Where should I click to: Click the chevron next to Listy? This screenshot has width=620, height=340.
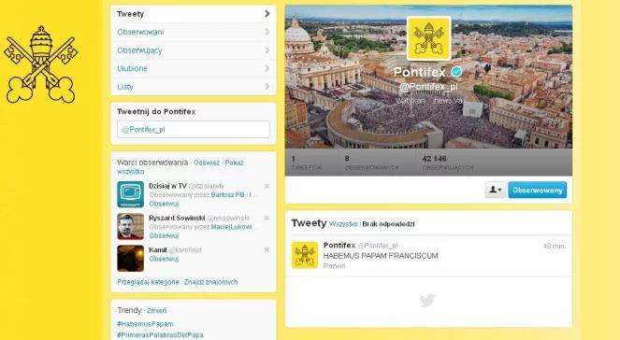click(x=267, y=87)
